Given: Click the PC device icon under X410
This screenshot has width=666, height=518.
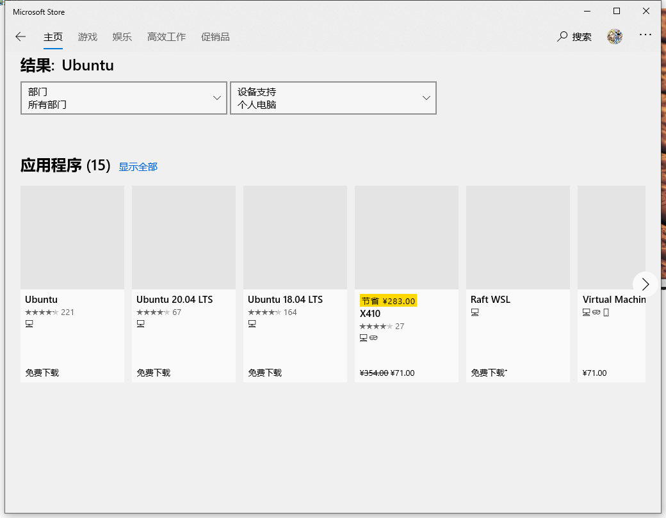Looking at the screenshot, I should tap(363, 338).
